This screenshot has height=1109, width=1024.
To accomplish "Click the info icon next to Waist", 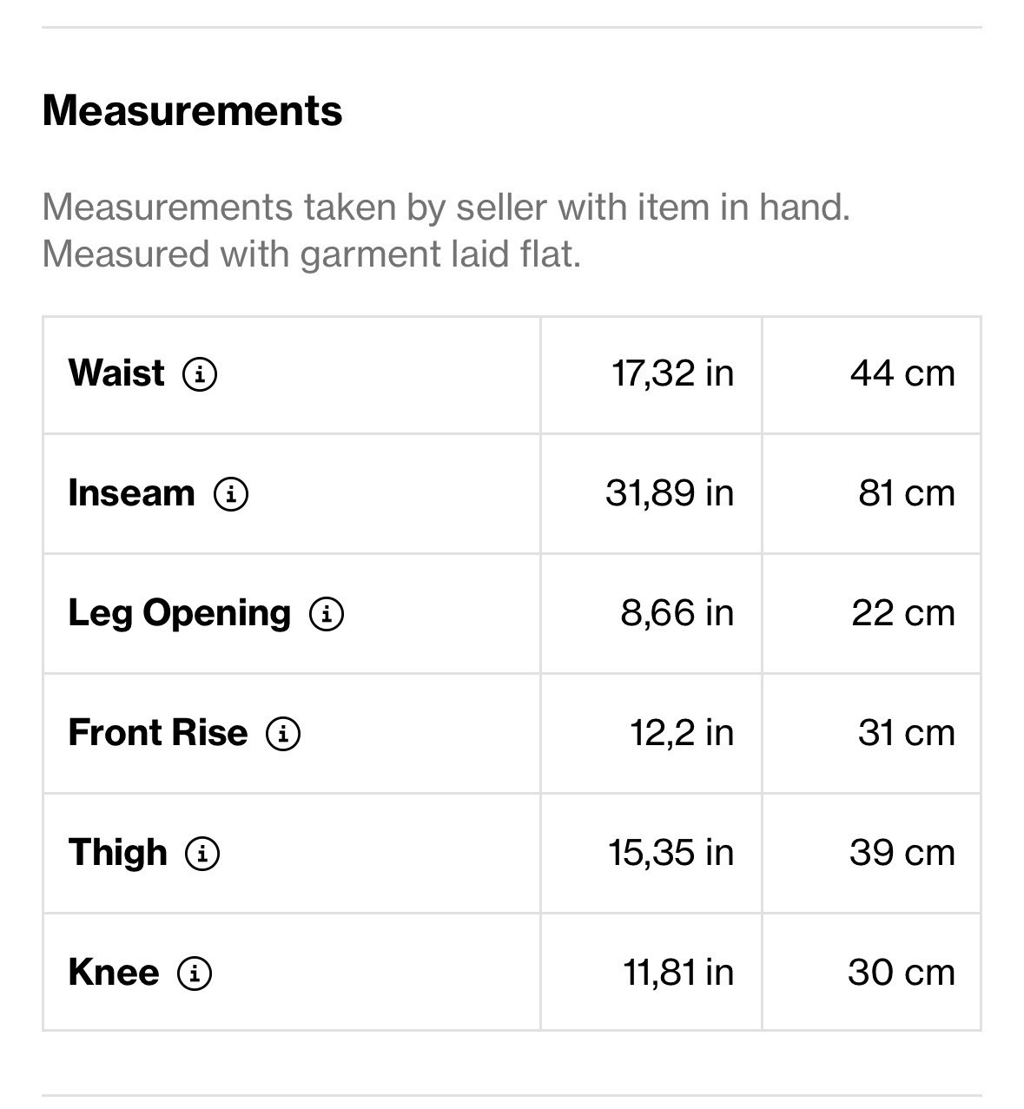I will click(x=200, y=374).
